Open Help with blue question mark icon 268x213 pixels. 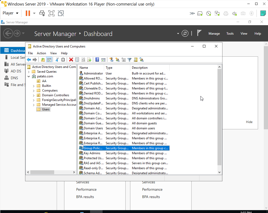point(97,60)
